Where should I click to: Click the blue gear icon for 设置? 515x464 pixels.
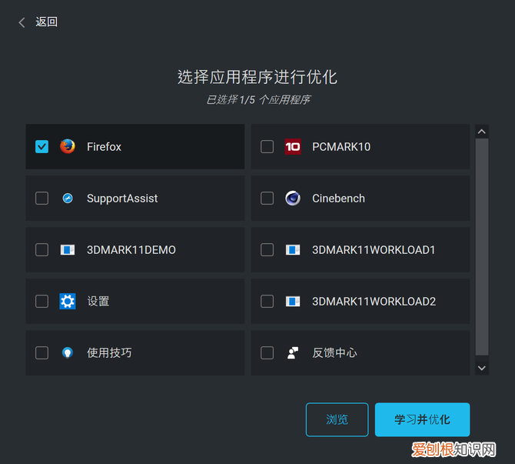(68, 301)
